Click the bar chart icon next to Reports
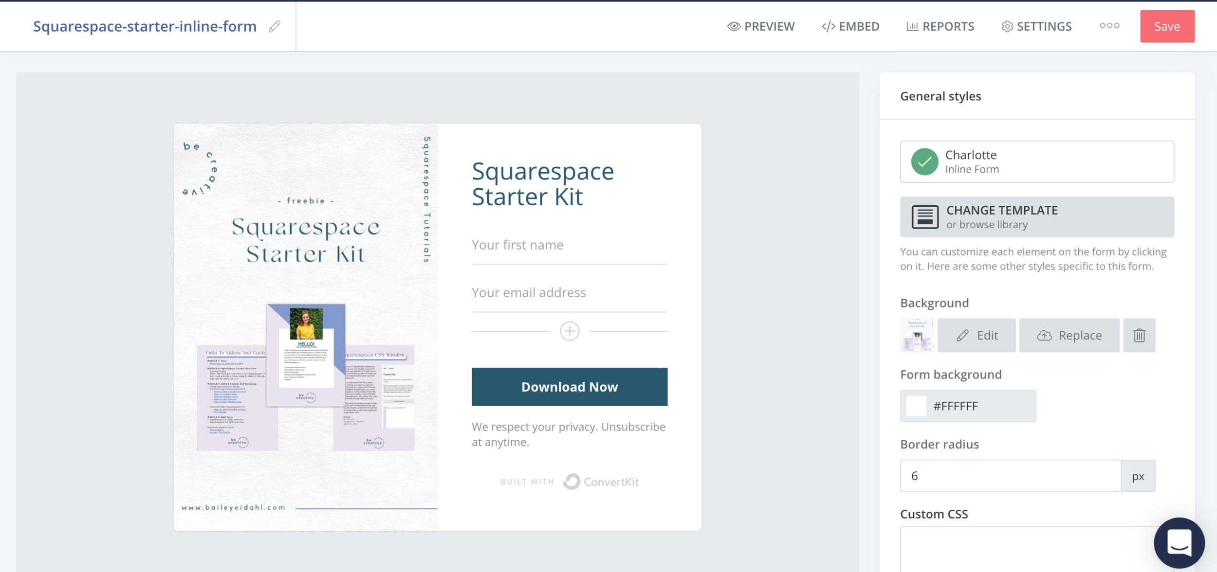1217x572 pixels. tap(912, 26)
